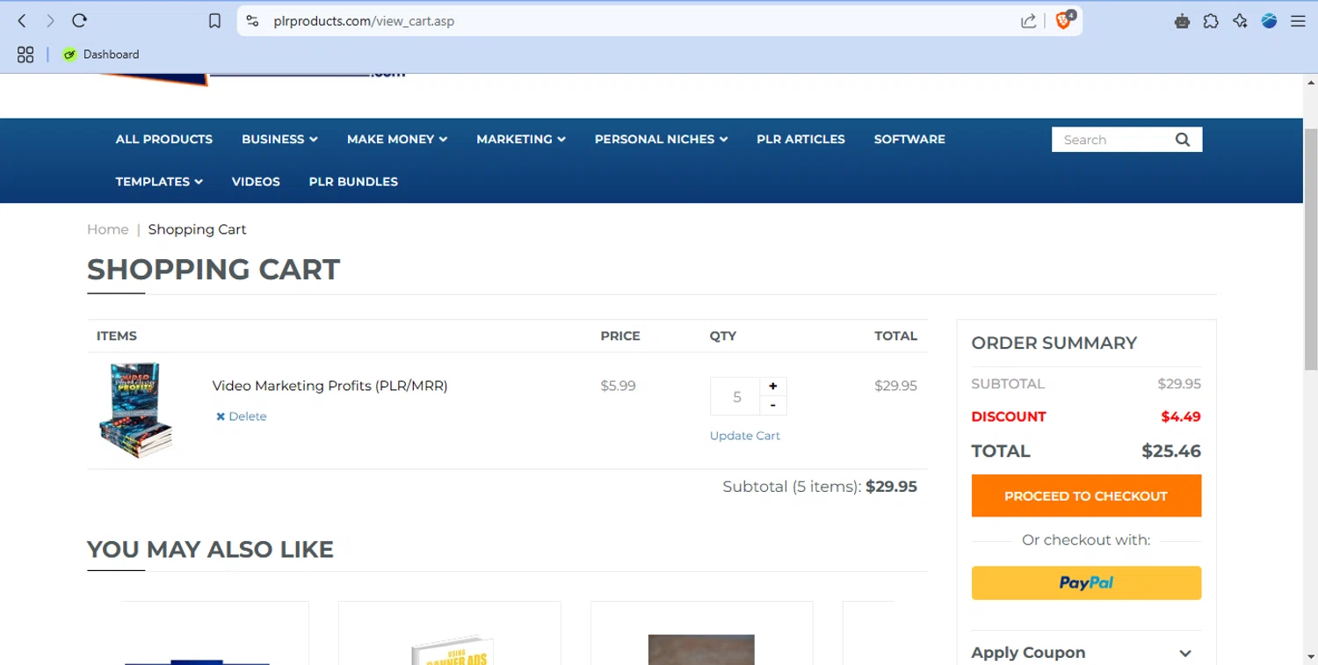Reload the current page
This screenshot has width=1318, height=665.
click(x=79, y=20)
